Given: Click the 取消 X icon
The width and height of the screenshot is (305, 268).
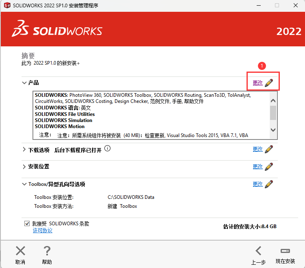Looking at the screenshot, I should 20,251.
